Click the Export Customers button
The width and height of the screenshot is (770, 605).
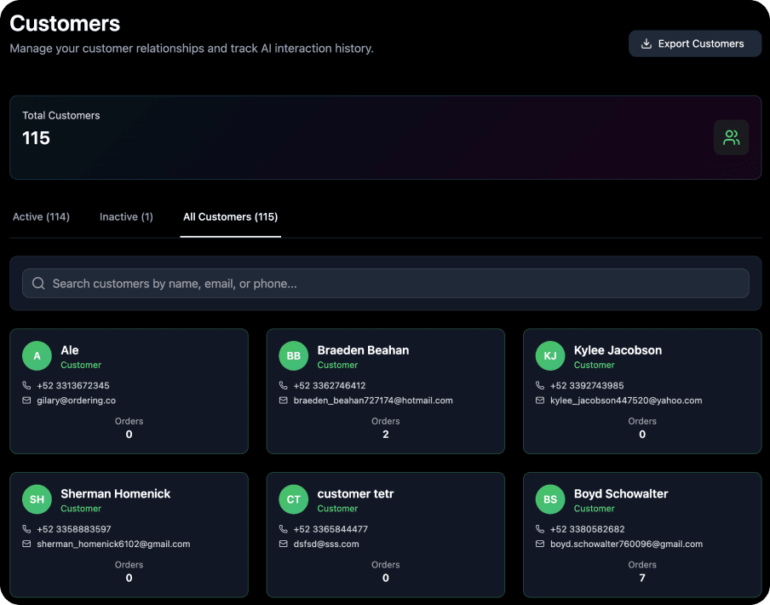(694, 43)
